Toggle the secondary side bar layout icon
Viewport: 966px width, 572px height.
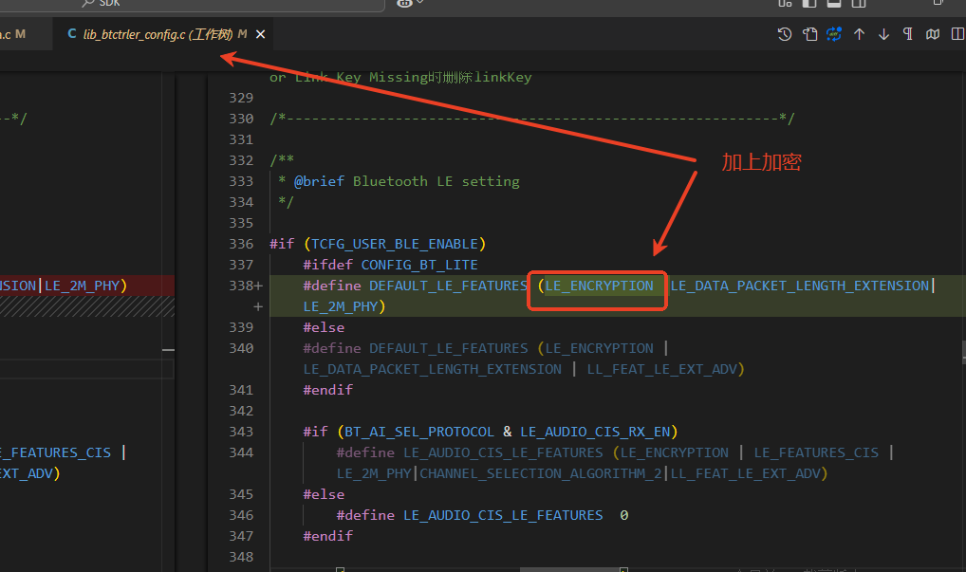858,3
